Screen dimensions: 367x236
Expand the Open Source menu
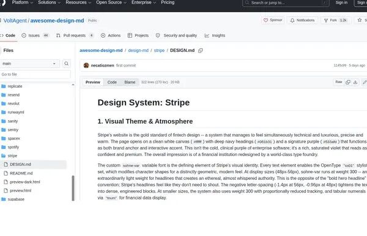[x=111, y=2]
